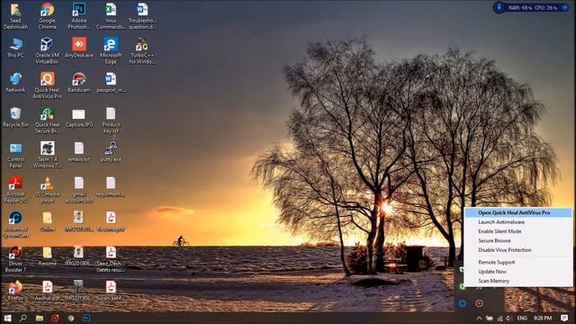Viewport: 576px width, 324px height.
Task: Open the red circular taskbar app
Action: point(55,318)
